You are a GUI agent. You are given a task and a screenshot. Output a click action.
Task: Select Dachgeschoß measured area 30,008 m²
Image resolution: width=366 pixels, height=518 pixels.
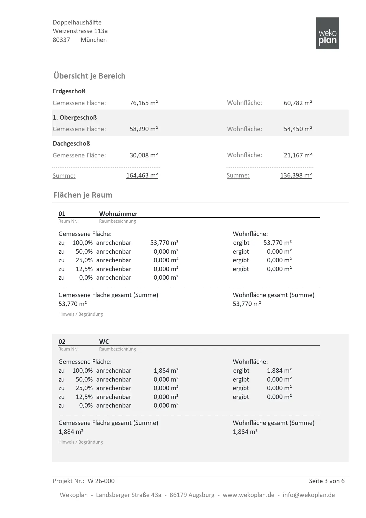(x=144, y=155)
